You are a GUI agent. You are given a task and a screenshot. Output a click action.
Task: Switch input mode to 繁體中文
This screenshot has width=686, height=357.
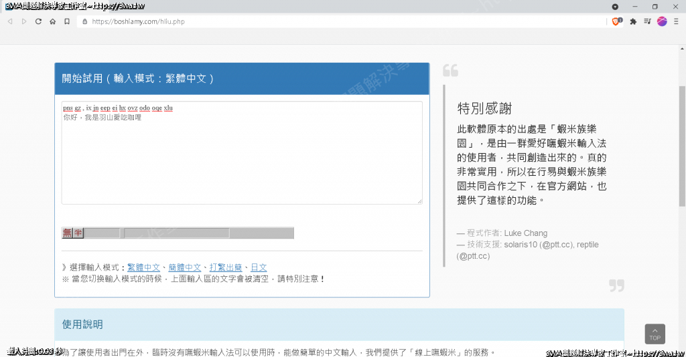(x=143, y=267)
